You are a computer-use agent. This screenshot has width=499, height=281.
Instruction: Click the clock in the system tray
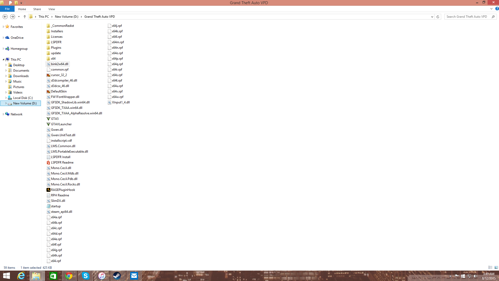point(489,276)
